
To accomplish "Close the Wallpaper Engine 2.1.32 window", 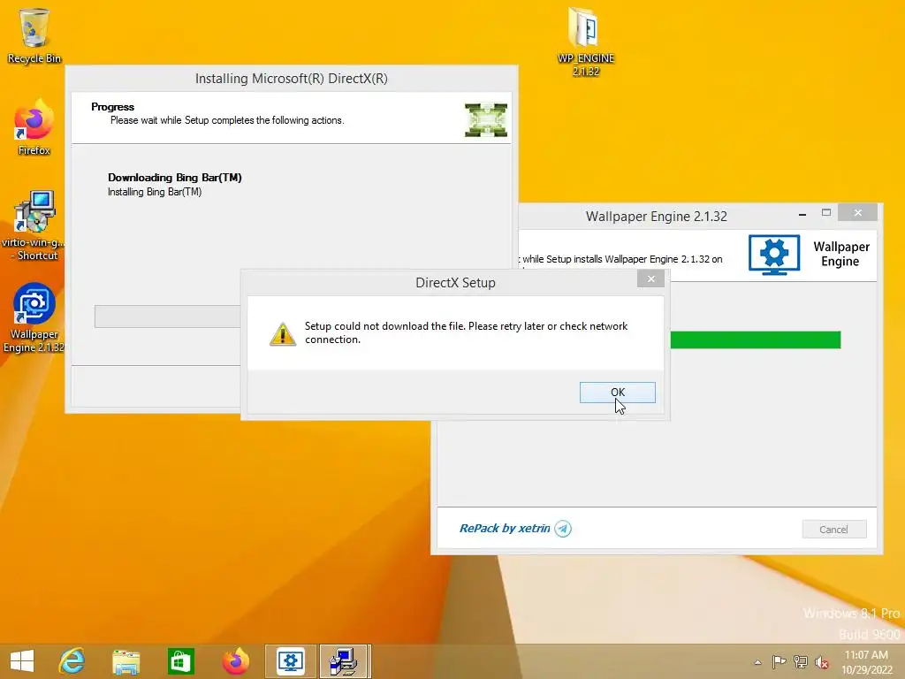I will click(857, 212).
